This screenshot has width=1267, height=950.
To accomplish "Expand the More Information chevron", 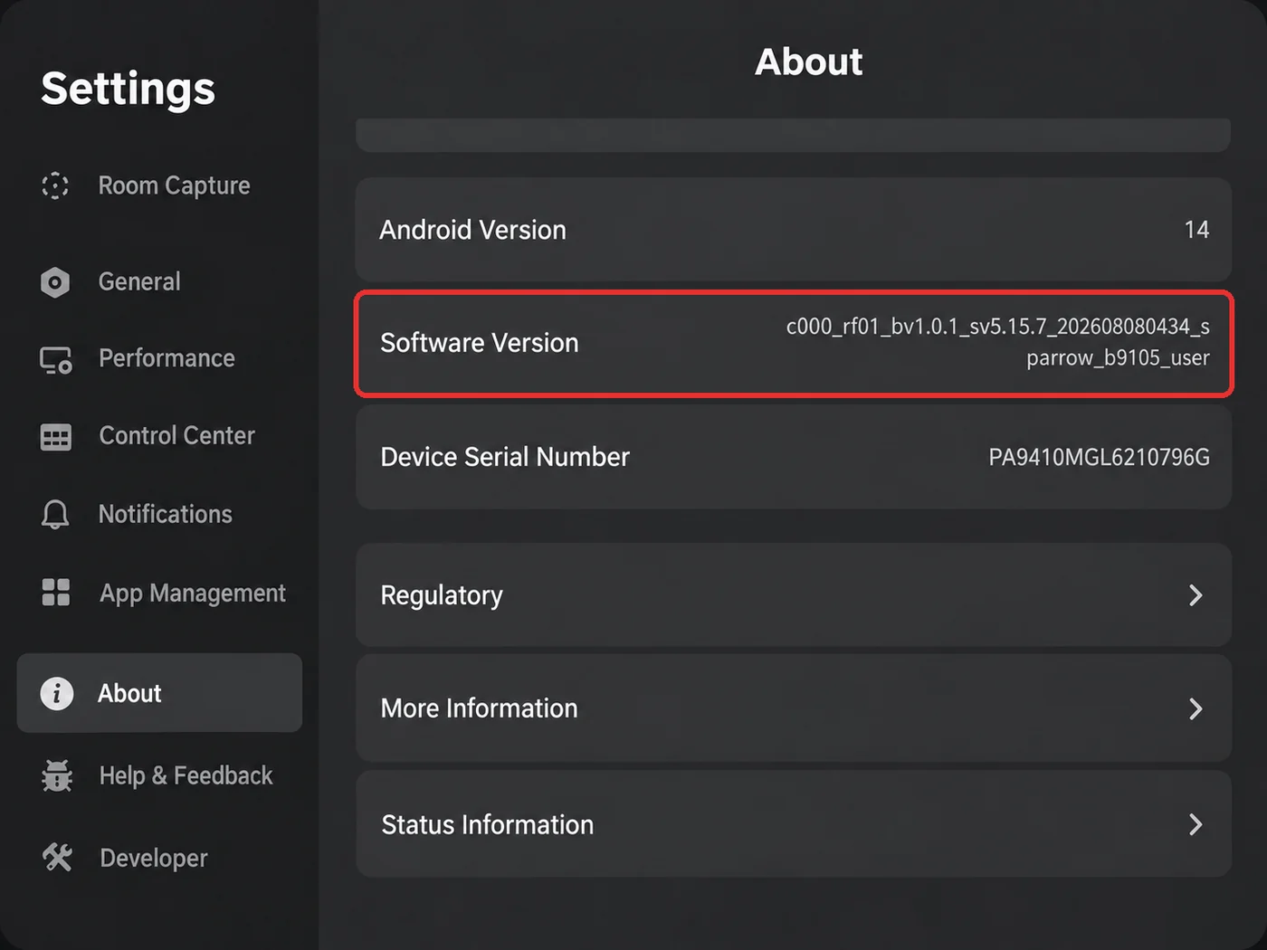I will point(1196,708).
